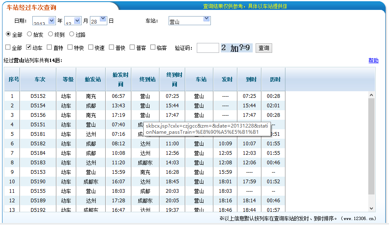Viewport: 389px width, 225px height.
Task: Click the 始发站 column header
Action: (x=92, y=79)
